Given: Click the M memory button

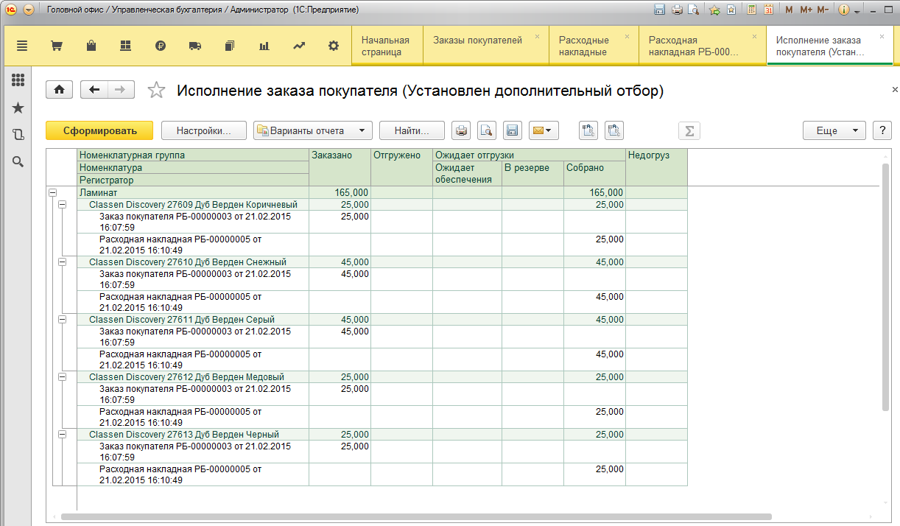Looking at the screenshot, I should point(789,10).
